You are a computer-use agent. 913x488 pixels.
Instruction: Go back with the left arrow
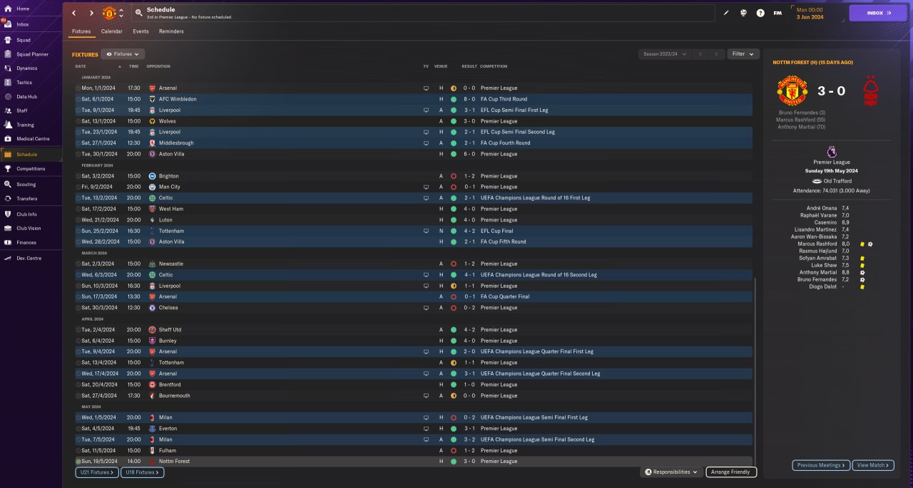click(73, 13)
